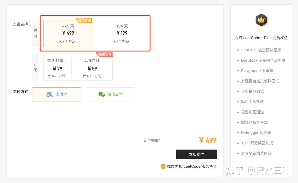Click the 连续包月 badge on the subscription row
This screenshot has height=183, width=298.
(105, 54)
